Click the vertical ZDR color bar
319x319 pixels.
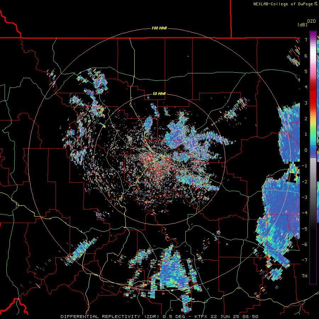click(313, 157)
